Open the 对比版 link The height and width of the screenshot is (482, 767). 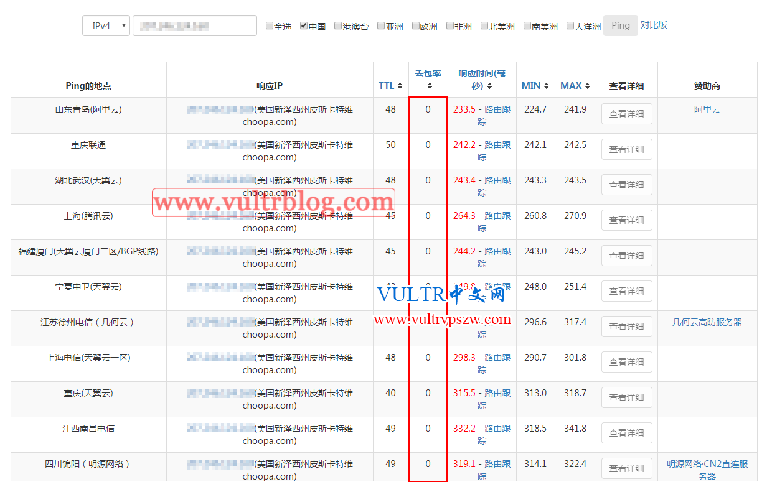654,25
